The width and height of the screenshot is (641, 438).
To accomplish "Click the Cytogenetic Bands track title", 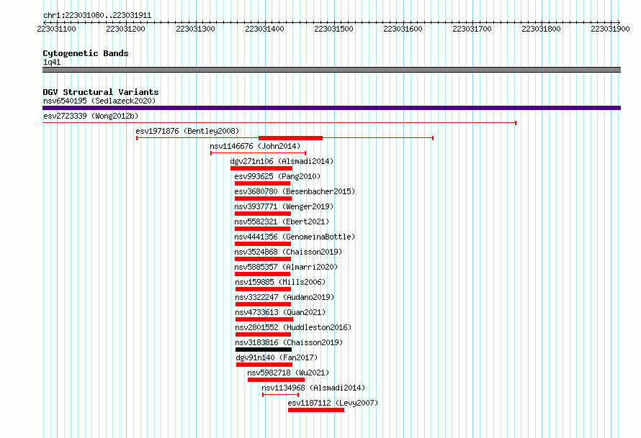I will coord(86,53).
